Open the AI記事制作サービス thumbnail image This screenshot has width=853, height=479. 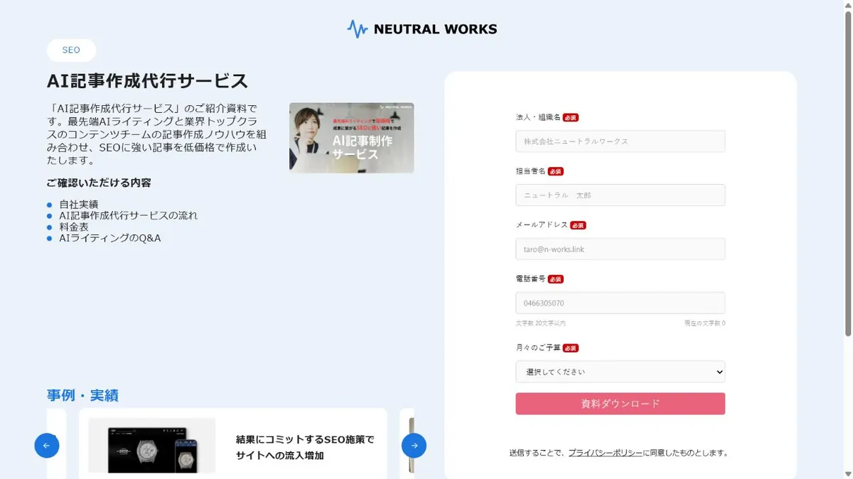(x=351, y=138)
